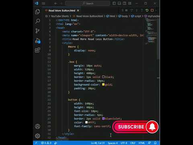Stop the debug session
Image resolution: width=193 pixels, height=145 pixels.
[152, 10]
